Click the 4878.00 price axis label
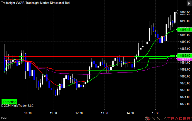The height and width of the screenshot is (121, 192). (x=185, y=83)
